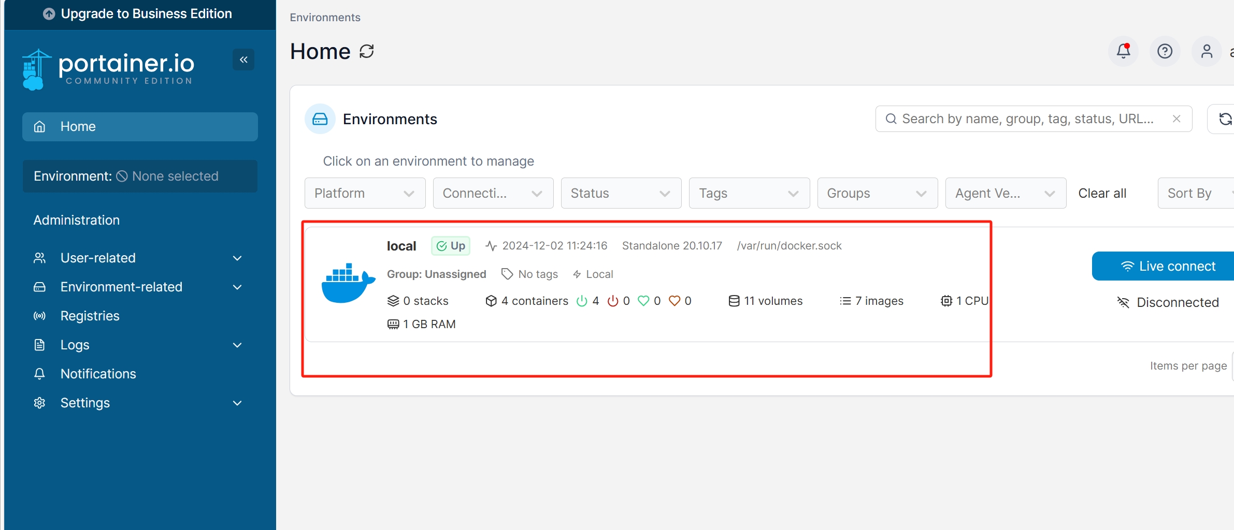Select Home in the sidebar menu

[x=140, y=127]
